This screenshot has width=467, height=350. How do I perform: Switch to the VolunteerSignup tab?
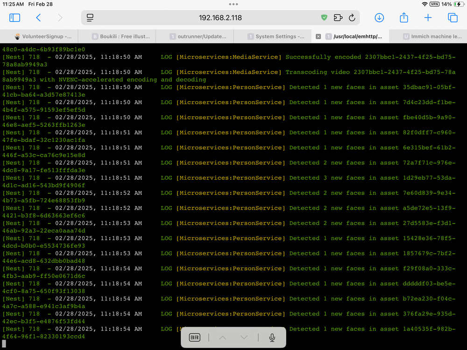point(39,36)
